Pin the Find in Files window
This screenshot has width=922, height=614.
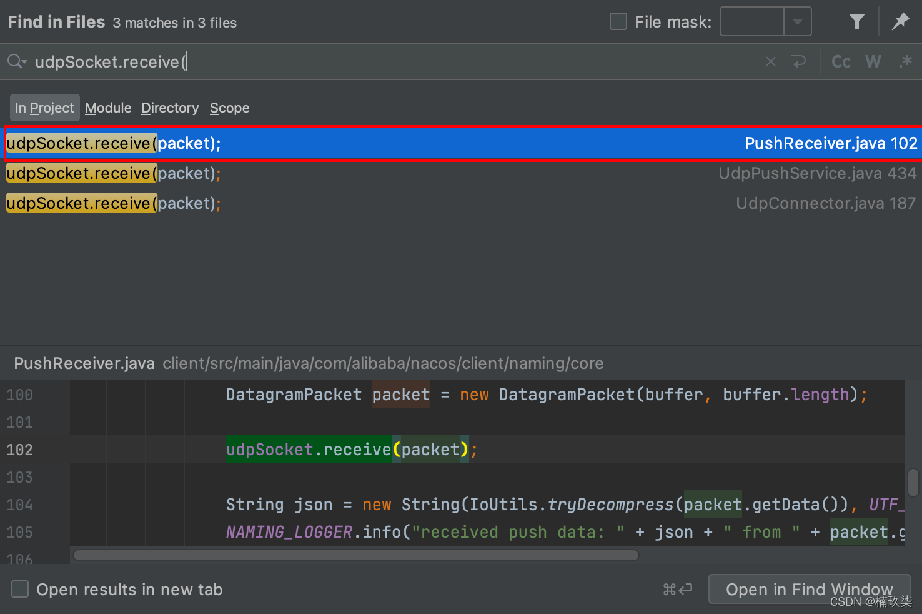(x=900, y=22)
